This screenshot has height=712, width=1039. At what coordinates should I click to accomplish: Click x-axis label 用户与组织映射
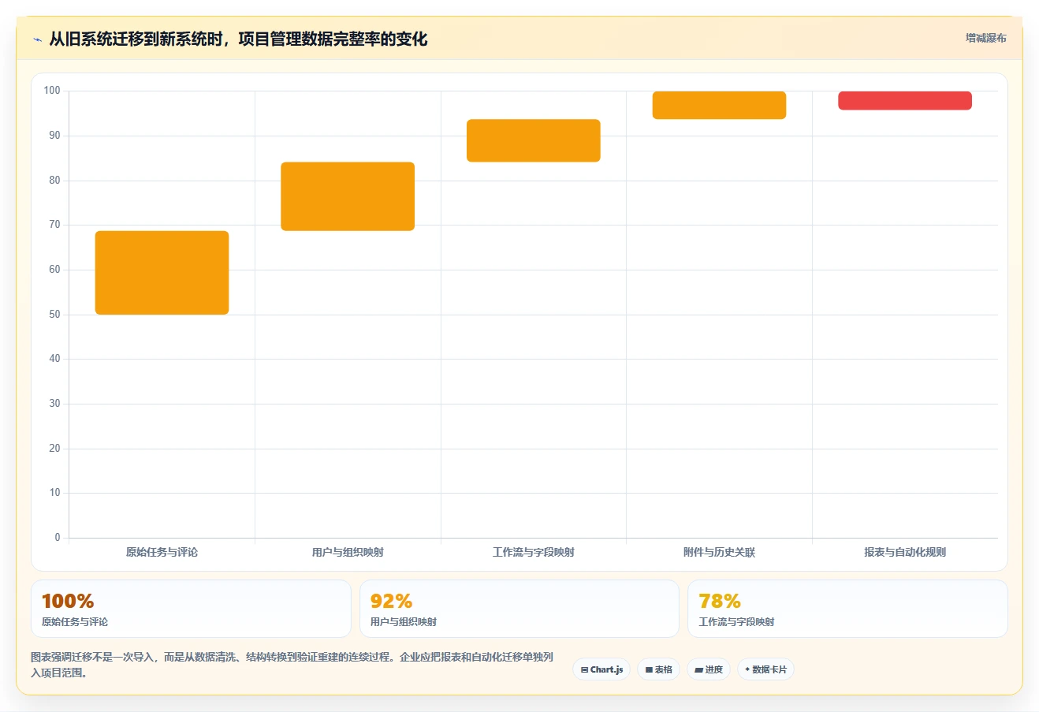pos(348,552)
